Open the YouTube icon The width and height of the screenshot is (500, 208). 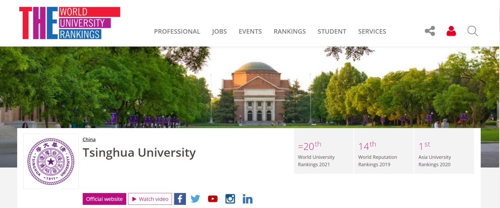point(213,199)
